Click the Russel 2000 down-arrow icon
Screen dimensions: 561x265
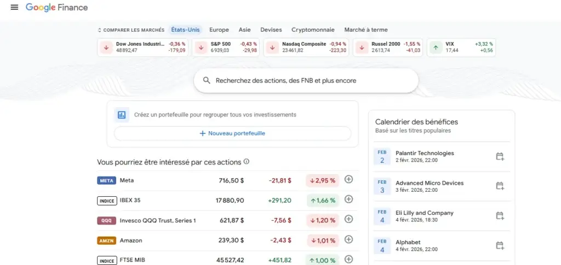[362, 48]
